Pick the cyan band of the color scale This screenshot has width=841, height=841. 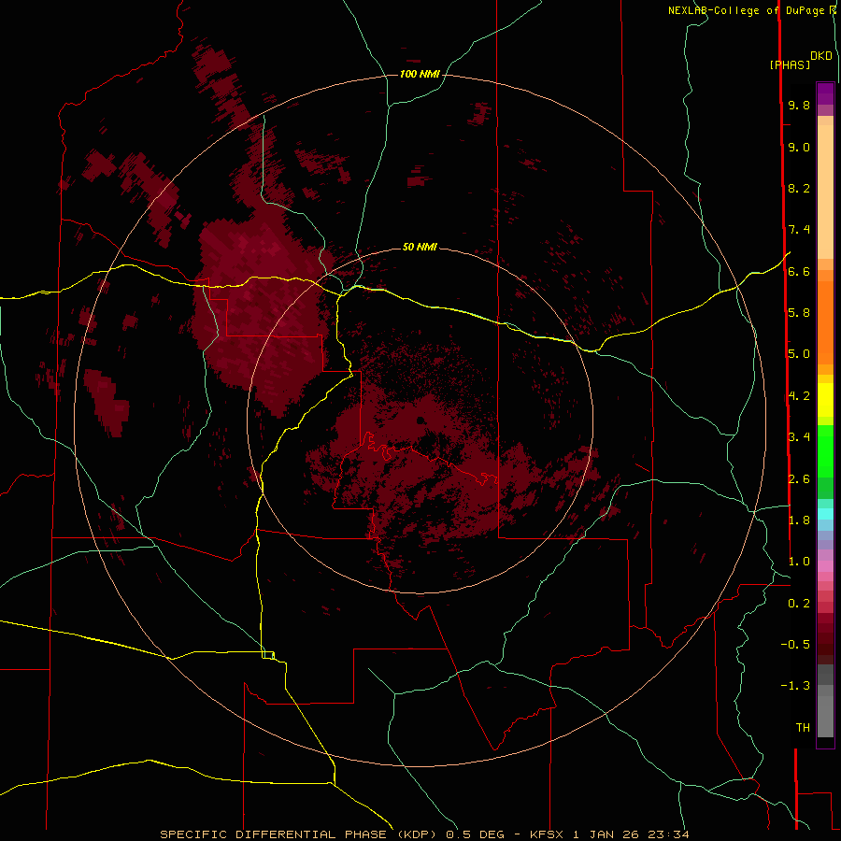pos(825,514)
